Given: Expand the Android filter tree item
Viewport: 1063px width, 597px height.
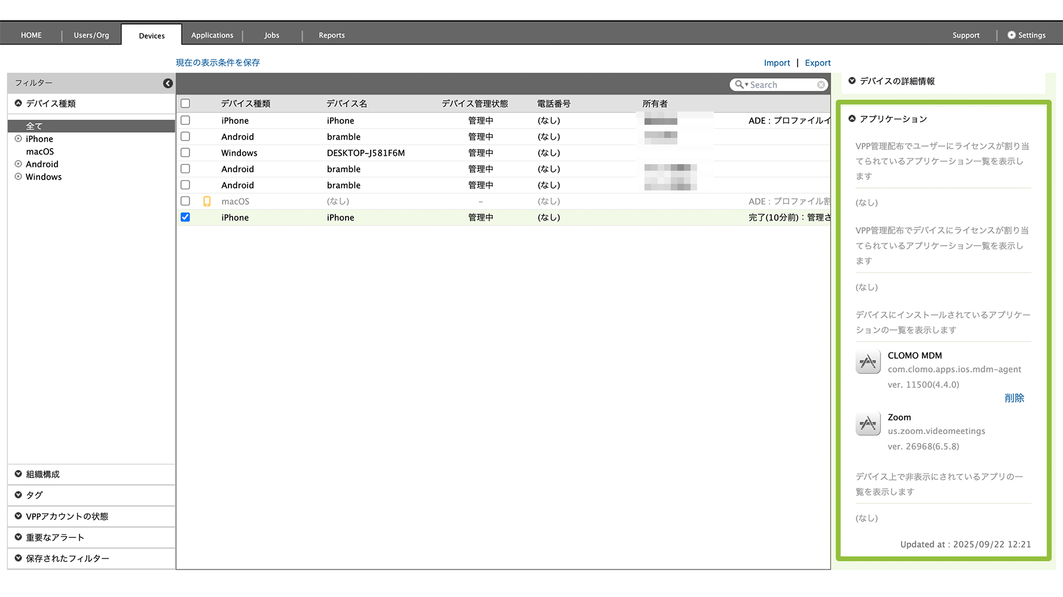Looking at the screenshot, I should 19,164.
